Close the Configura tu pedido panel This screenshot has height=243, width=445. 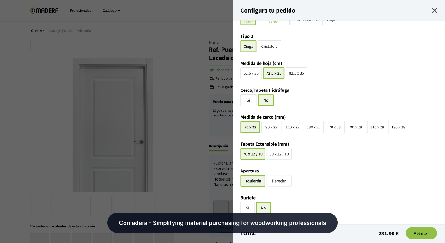(434, 10)
